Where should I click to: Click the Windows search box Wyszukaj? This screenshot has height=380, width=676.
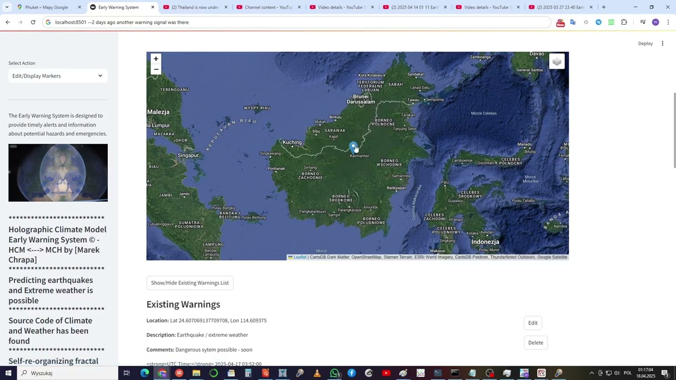coord(67,373)
